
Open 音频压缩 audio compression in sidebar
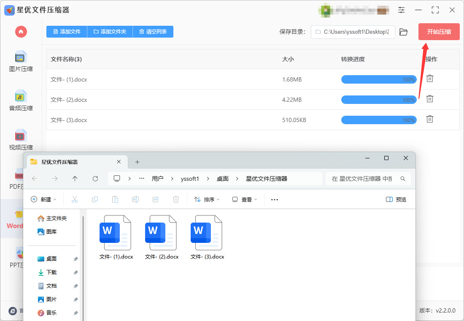pos(21,101)
